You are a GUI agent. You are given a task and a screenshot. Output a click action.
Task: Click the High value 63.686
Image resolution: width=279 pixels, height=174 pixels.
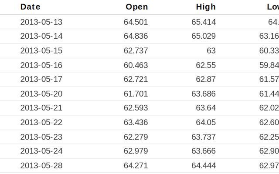point(204,94)
